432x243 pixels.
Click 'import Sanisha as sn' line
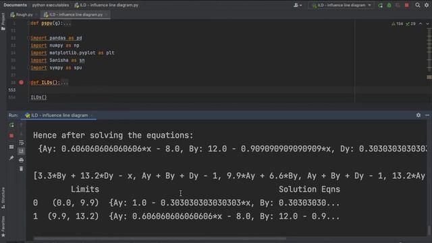(x=57, y=60)
